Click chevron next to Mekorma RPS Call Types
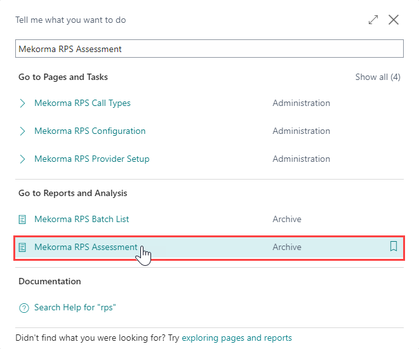The height and width of the screenshot is (349, 419). 22,103
